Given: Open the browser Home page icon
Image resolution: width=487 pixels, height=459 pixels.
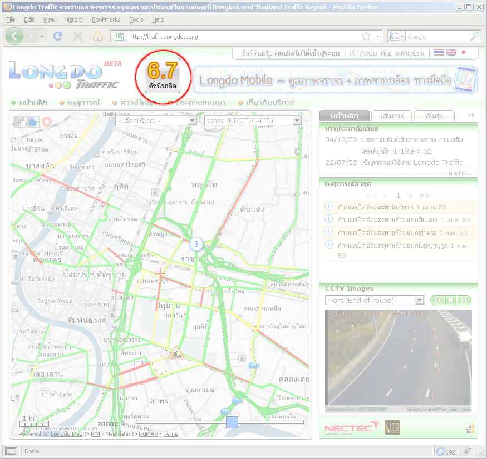Looking at the screenshot, I should pyautogui.click(x=98, y=37).
